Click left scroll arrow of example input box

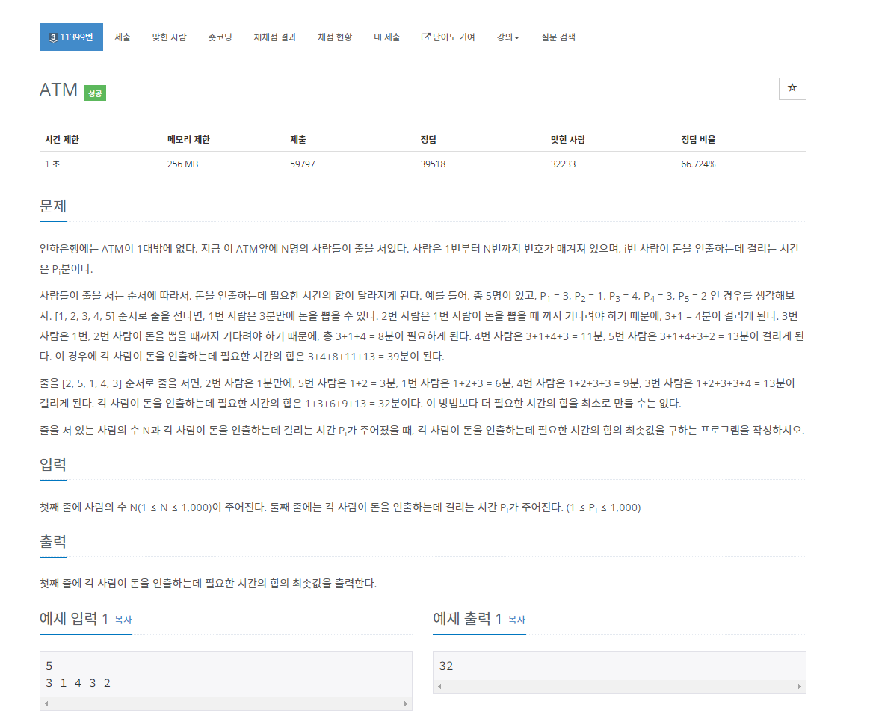(x=46, y=703)
